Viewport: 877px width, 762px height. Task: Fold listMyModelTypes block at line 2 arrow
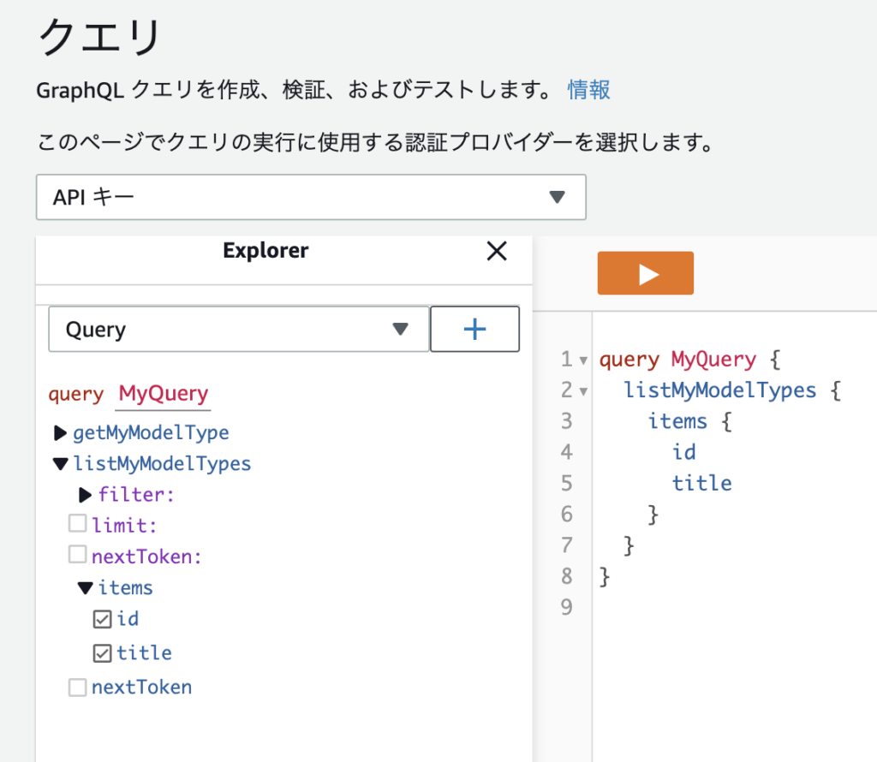[x=583, y=391]
